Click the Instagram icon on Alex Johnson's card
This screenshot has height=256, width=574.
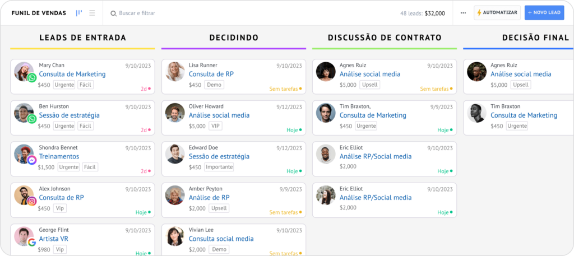tap(32, 201)
